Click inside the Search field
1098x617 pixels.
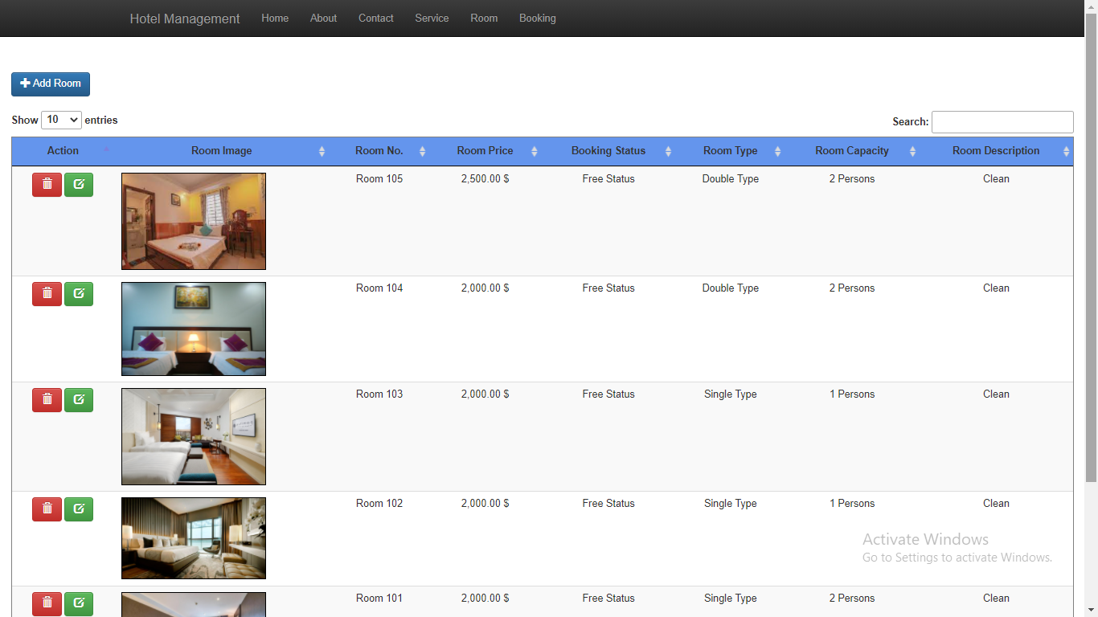coord(1002,121)
